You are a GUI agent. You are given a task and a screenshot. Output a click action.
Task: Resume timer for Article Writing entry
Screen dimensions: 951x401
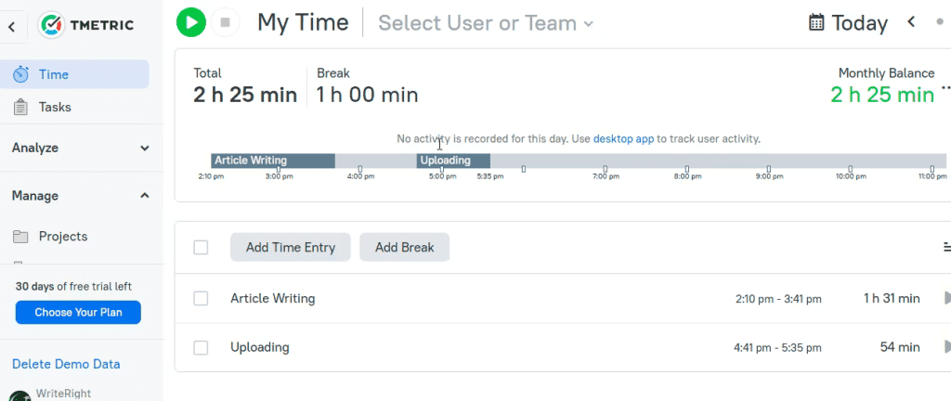(x=946, y=298)
